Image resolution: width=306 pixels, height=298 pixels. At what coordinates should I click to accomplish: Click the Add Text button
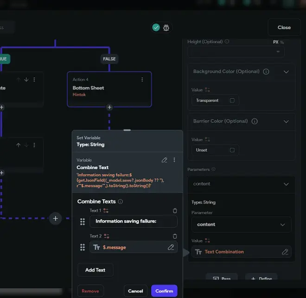point(95,270)
